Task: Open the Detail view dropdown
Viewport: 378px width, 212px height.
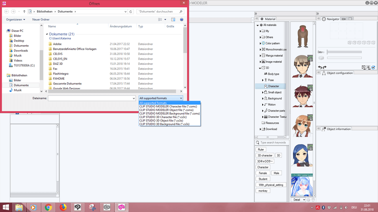Action: pyautogui.click(x=299, y=200)
